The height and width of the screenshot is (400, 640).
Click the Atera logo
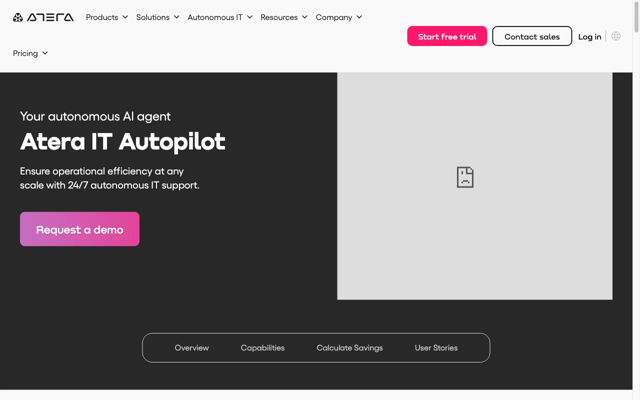(x=43, y=17)
